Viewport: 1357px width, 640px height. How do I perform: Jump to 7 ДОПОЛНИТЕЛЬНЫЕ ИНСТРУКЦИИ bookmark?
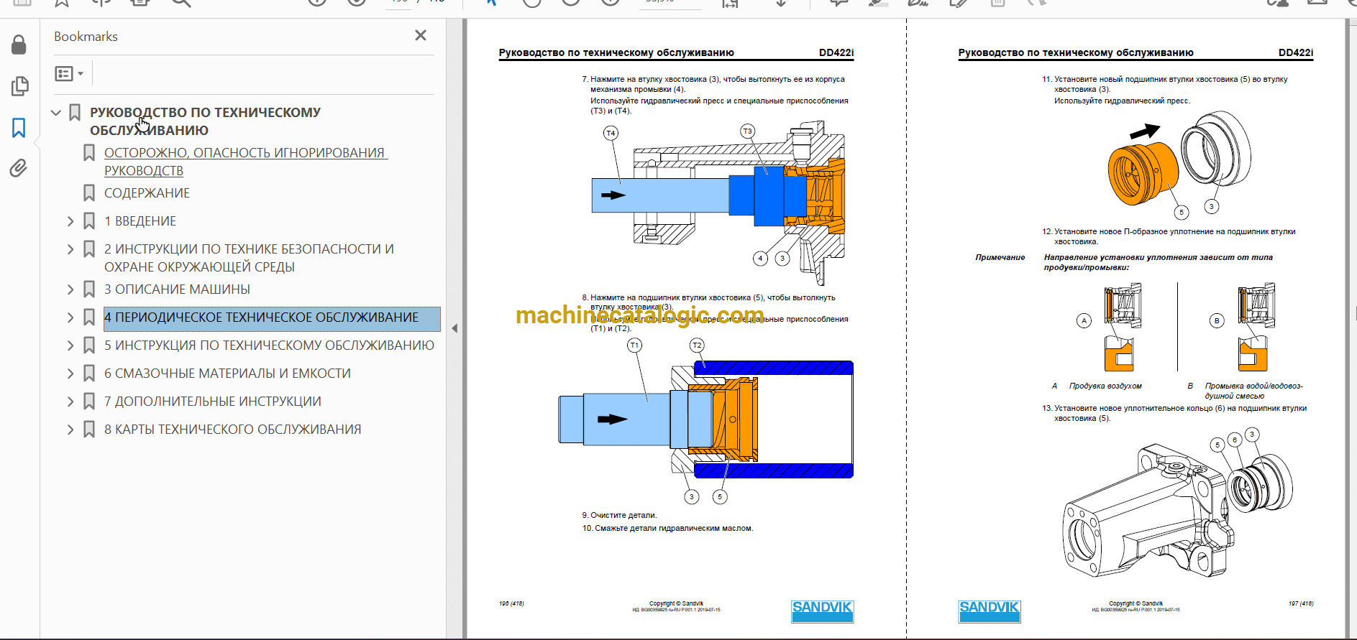tap(212, 402)
